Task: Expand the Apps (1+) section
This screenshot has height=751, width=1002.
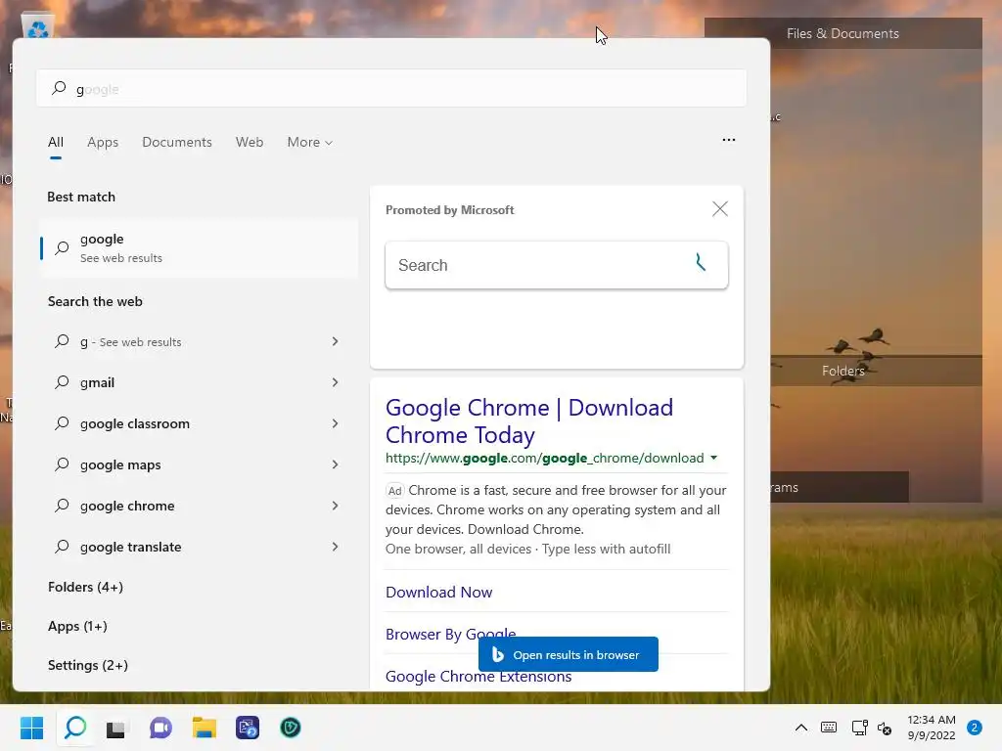Action: [x=77, y=627]
